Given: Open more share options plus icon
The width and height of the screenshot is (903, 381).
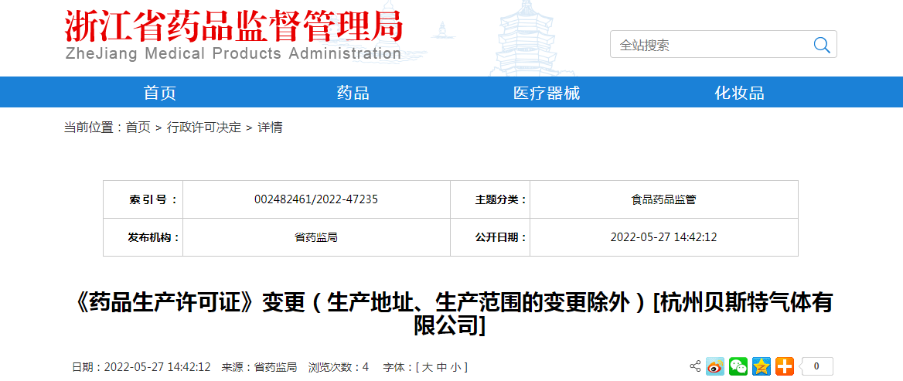Looking at the screenshot, I should [785, 366].
